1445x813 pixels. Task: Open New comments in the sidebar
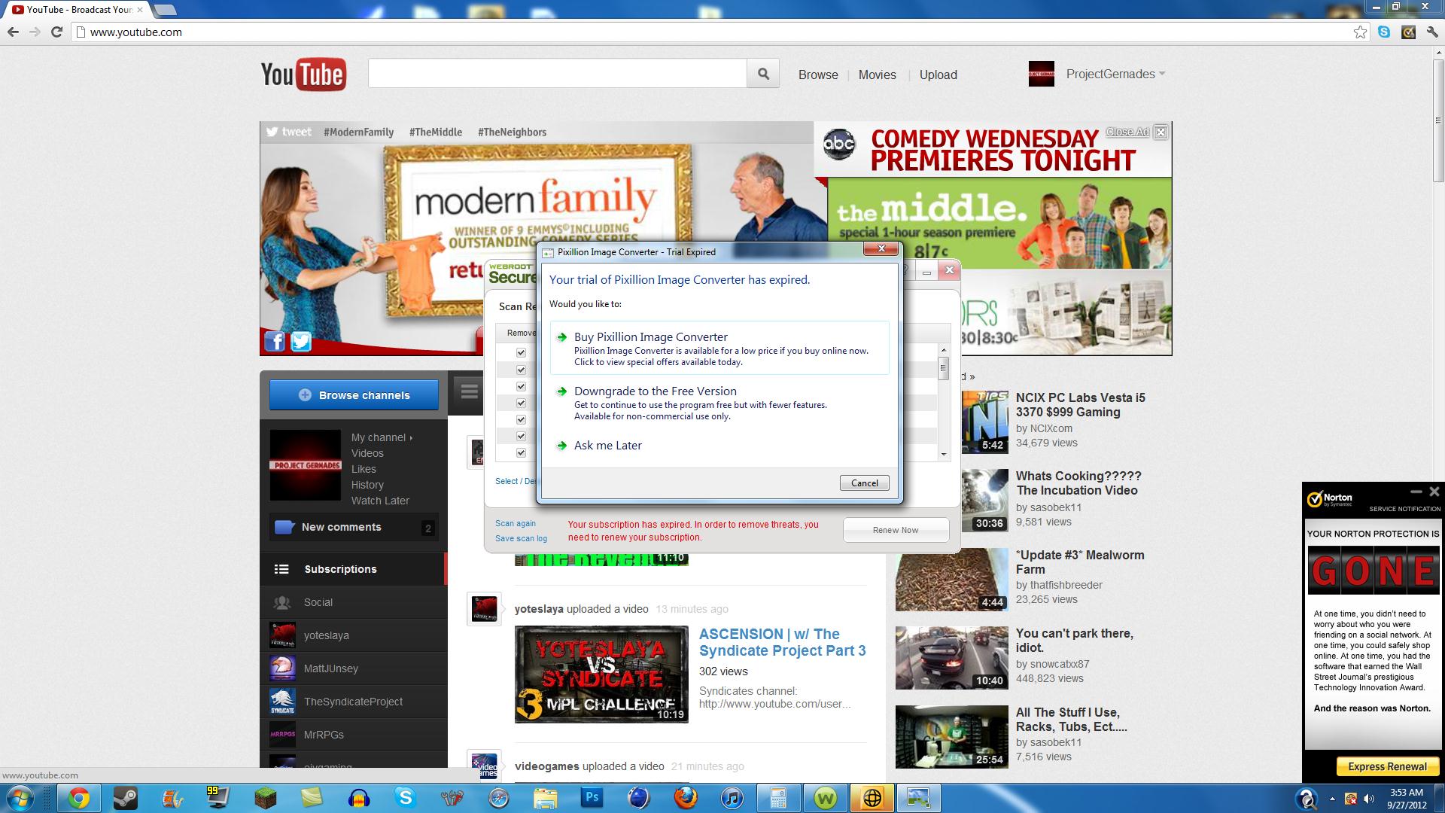point(354,527)
